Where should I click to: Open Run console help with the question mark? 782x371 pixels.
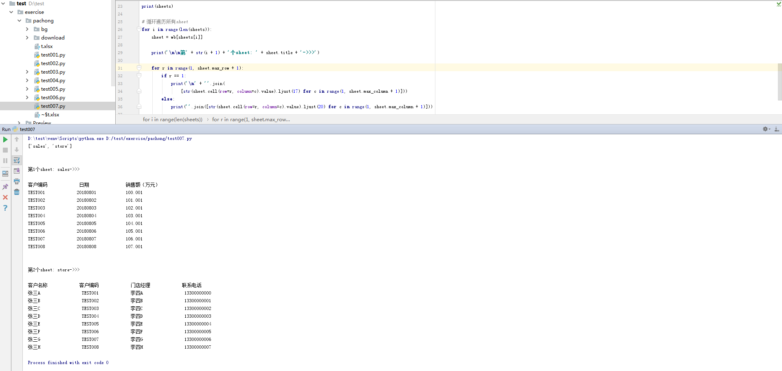5,208
